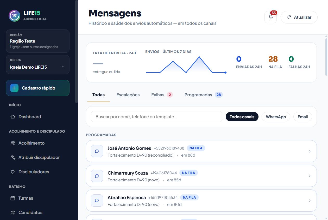Screen dimensions: 328x220
Task: Click phone number +19406178044
Action: (164, 173)
